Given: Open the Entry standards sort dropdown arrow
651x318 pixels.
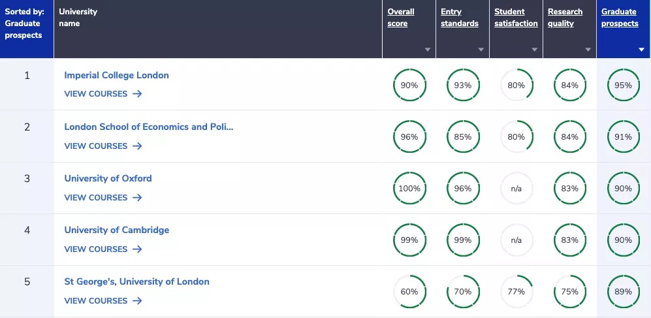Looking at the screenshot, I should 481,50.
